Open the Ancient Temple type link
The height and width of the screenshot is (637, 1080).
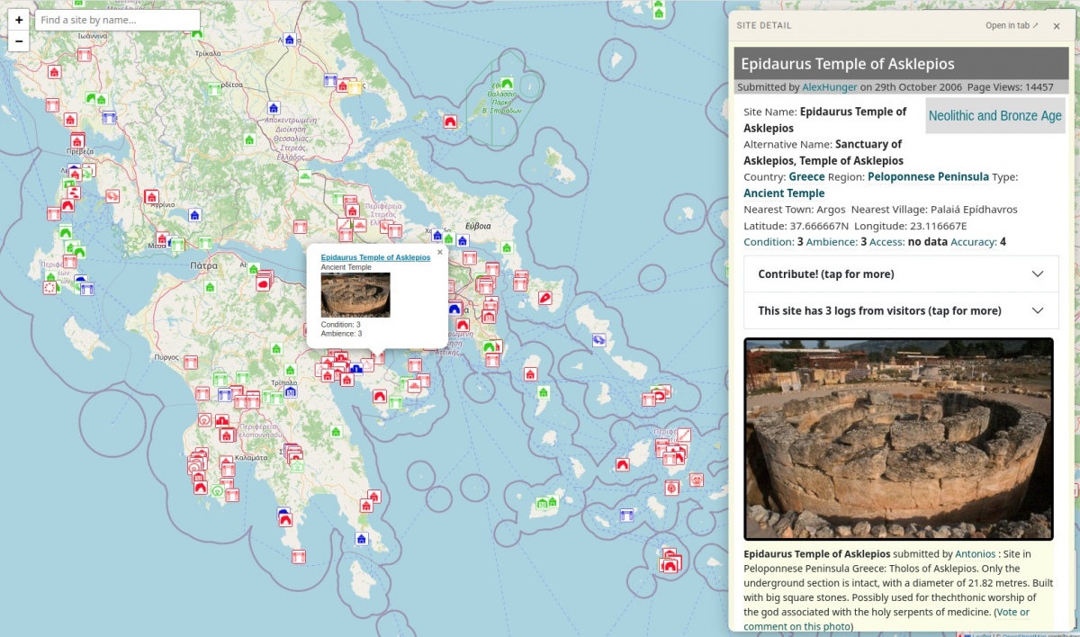(x=784, y=193)
